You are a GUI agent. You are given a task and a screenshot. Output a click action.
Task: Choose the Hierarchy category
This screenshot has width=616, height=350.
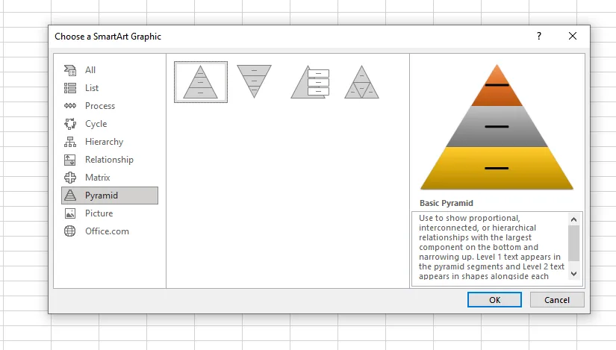[104, 142]
